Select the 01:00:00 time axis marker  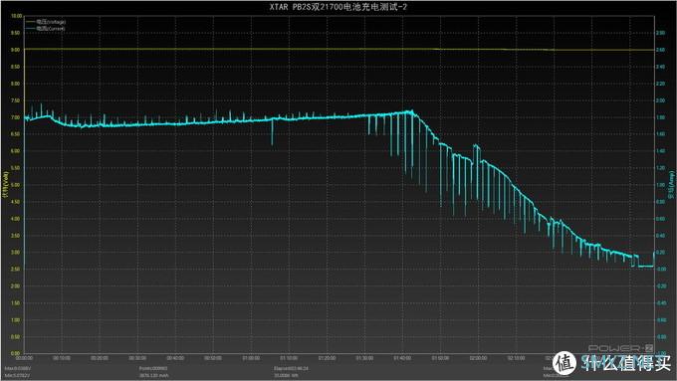click(x=251, y=358)
